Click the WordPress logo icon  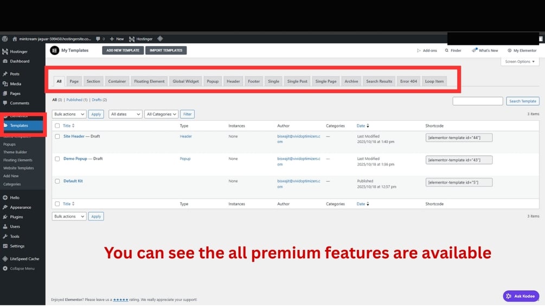click(x=5, y=39)
